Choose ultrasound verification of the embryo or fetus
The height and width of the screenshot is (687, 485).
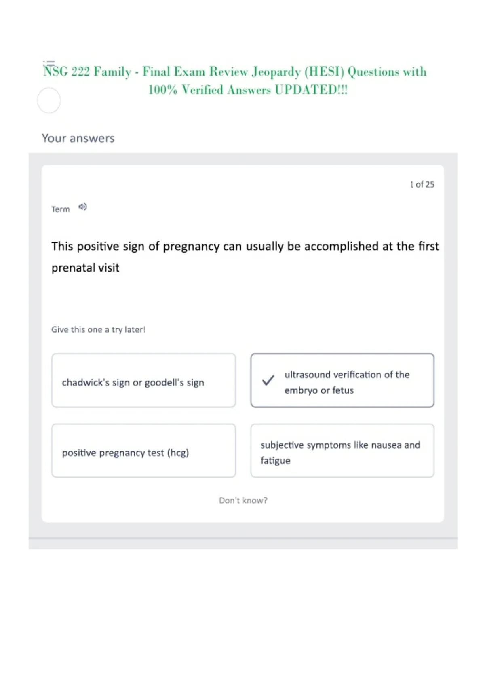coord(342,380)
